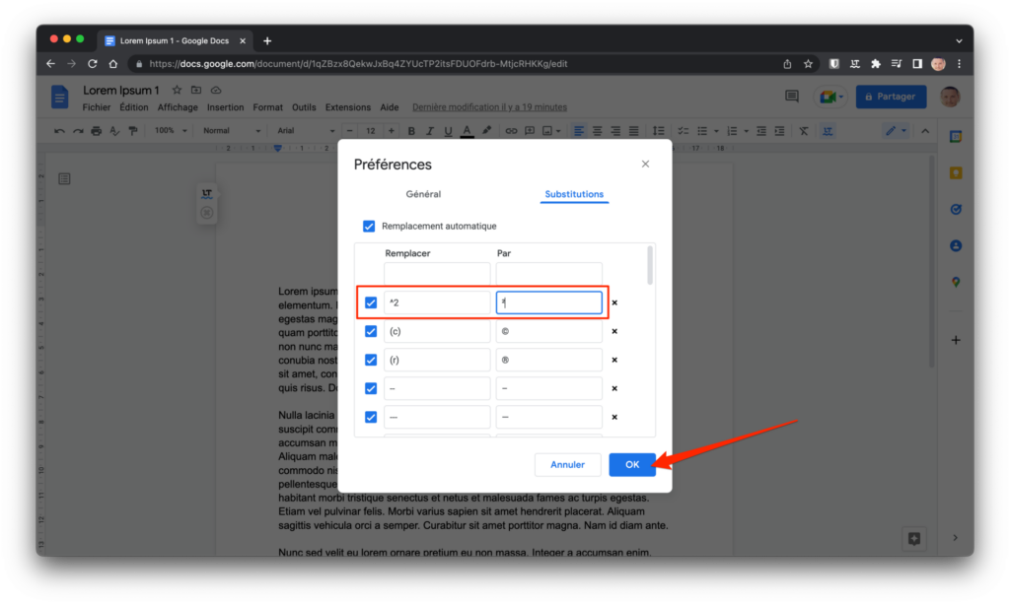1010x604 pixels.
Task: Expand the Arial font dropdown
Action: [x=304, y=131]
